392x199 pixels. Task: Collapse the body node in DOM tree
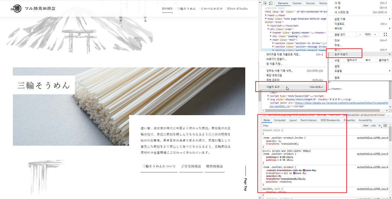(266, 19)
